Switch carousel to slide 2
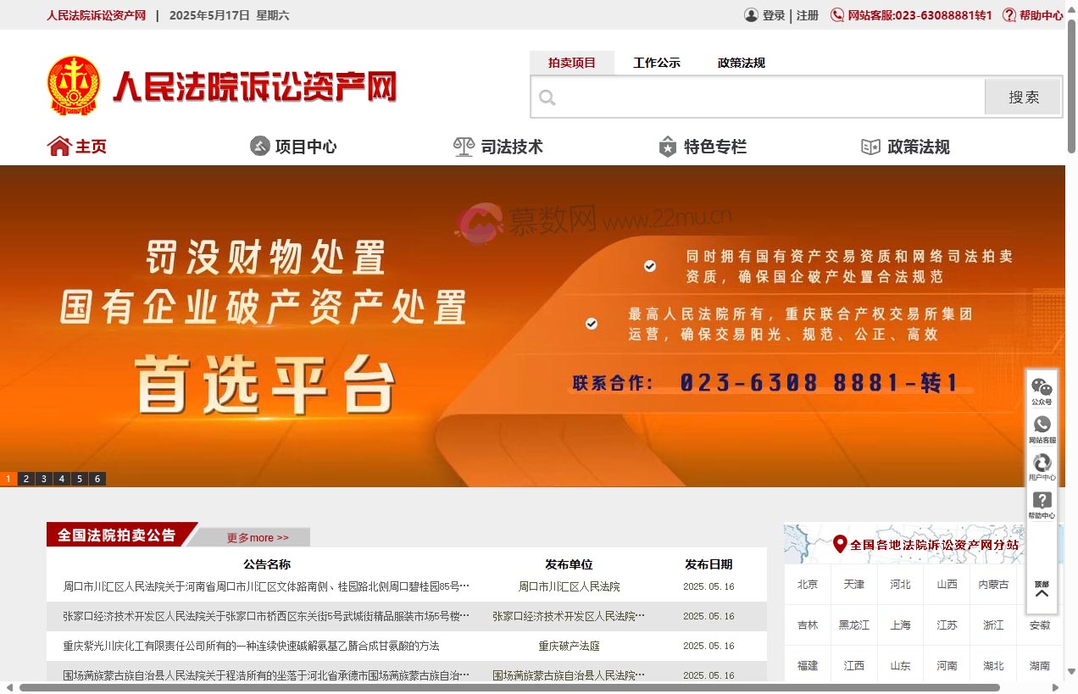This screenshot has width=1078, height=694. tap(25, 479)
